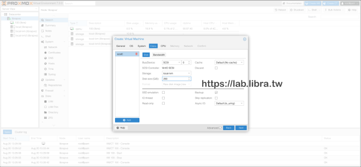Close the Create Virtual Machine dialog
Image resolution: width=361 pixels, height=167 pixels.
[245, 39]
